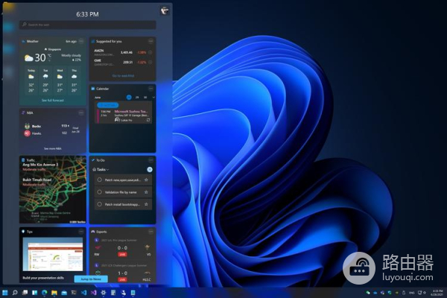Click the Widgets taskbar icon
Viewport: 447px width, 298px height.
[x=34, y=293]
